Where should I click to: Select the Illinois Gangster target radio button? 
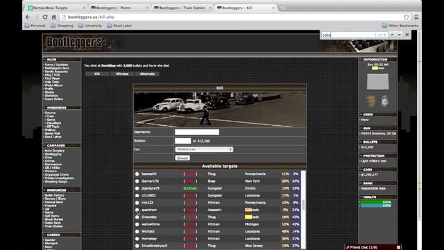tap(137, 188)
